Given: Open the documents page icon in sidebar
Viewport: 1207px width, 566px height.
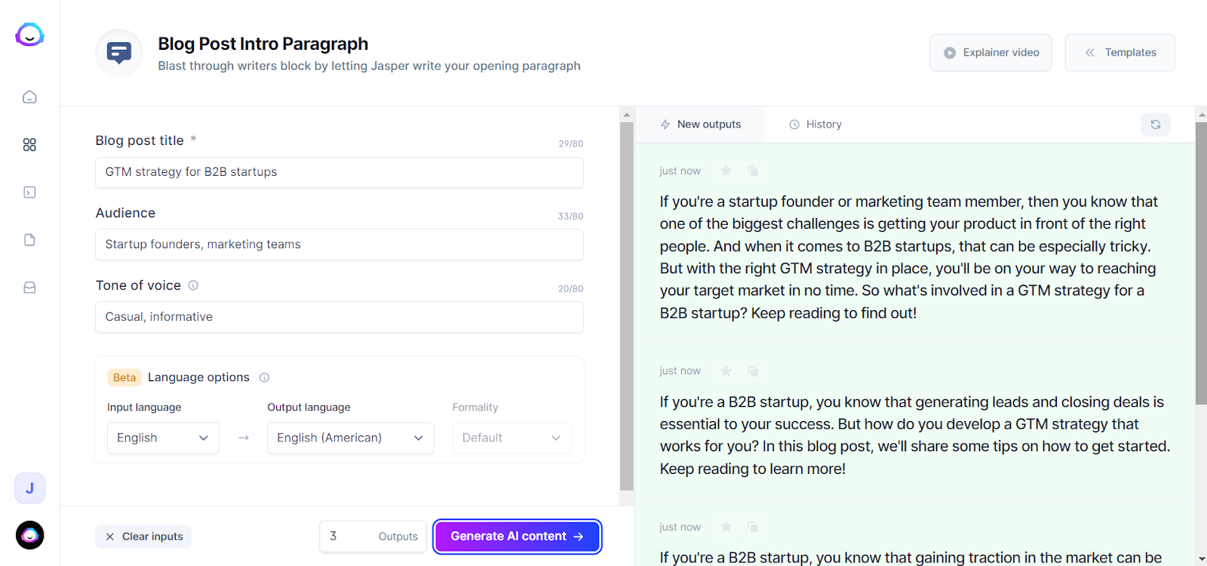Looking at the screenshot, I should (x=29, y=240).
